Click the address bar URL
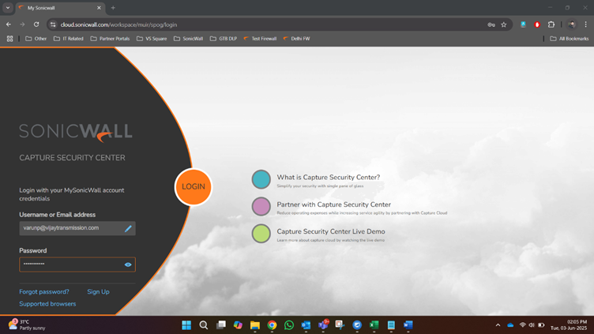Viewport: 594px width, 334px height. [118, 24]
